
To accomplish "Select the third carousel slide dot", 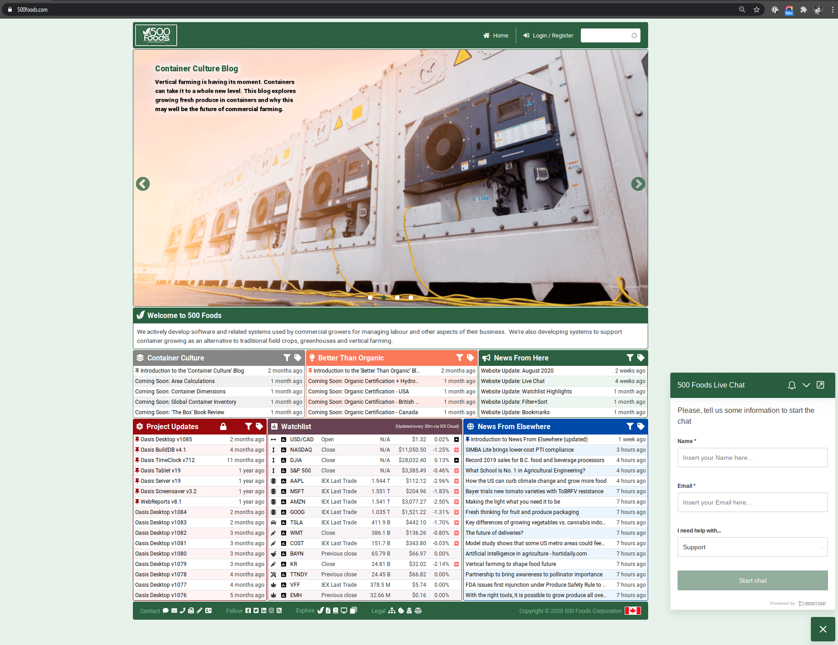I will click(x=397, y=298).
